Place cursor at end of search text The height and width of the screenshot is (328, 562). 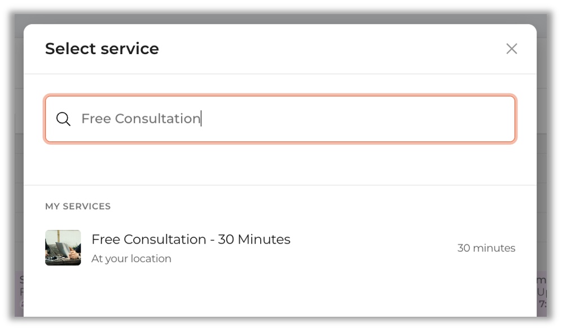click(201, 119)
